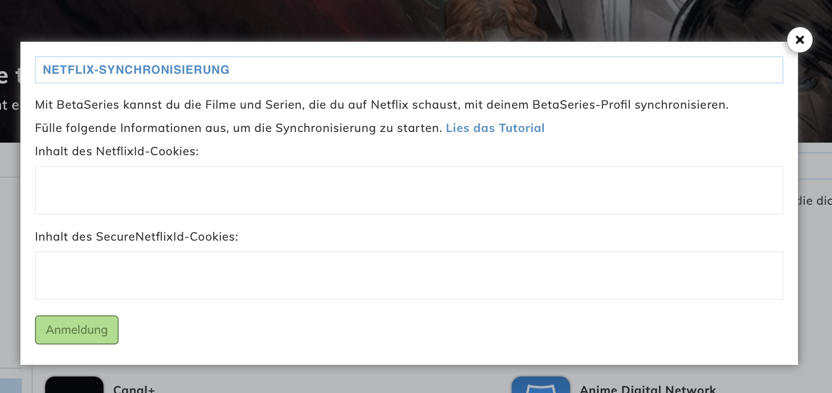
Task: Click the Canal+ black app icon
Action: 74,385
